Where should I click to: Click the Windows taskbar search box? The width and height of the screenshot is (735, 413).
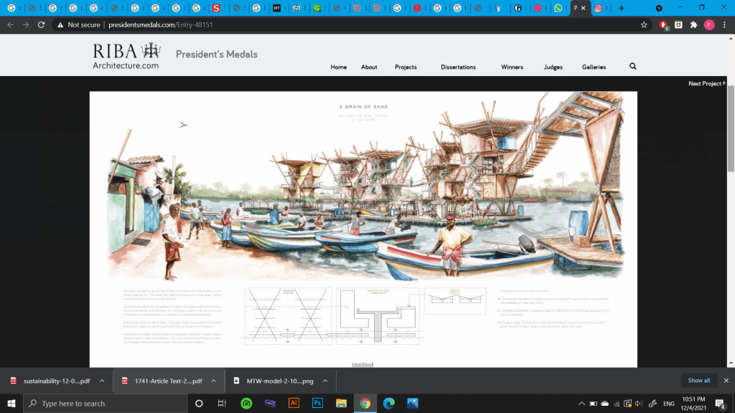[x=104, y=403]
